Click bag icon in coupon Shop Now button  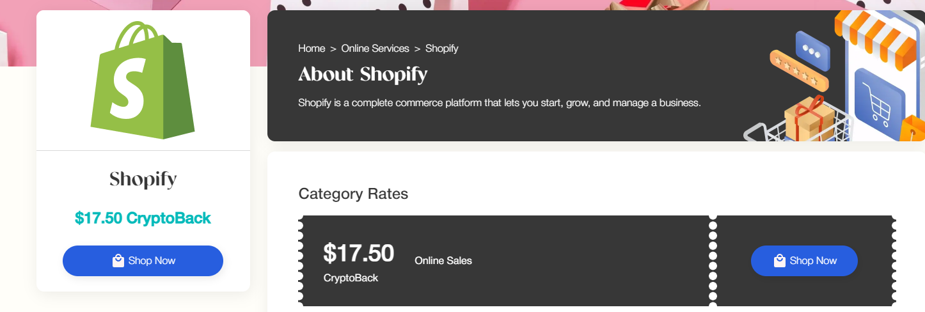point(779,261)
